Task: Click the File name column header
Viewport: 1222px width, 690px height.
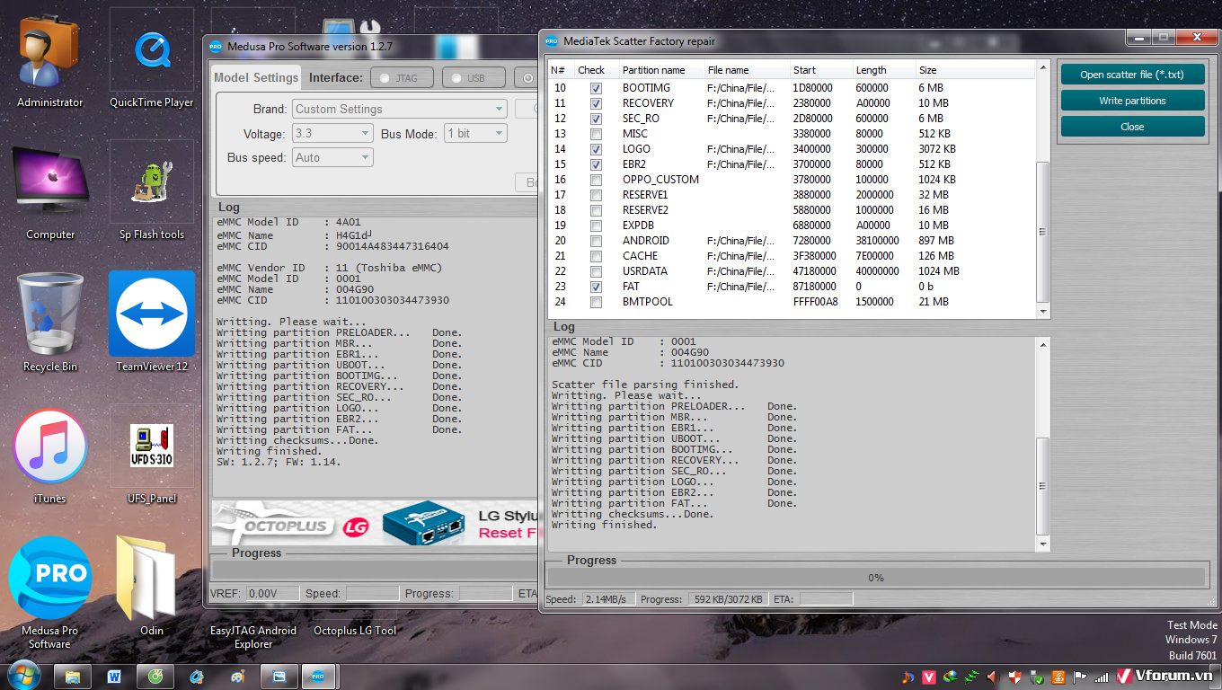Action: [x=746, y=70]
